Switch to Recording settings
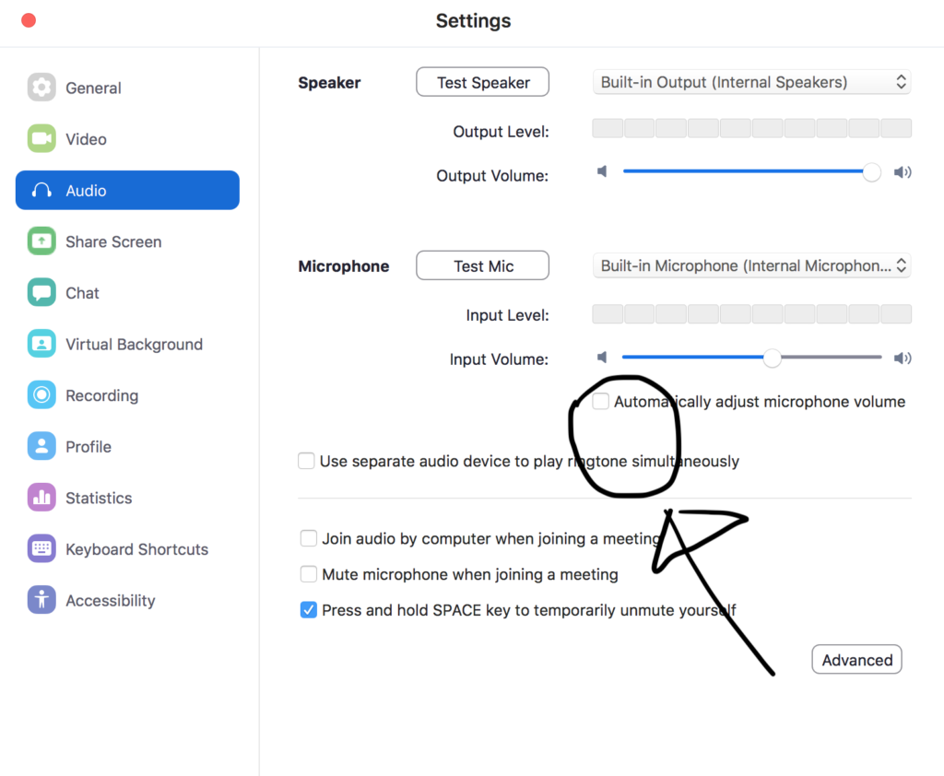The width and height of the screenshot is (944, 776). 127,395
